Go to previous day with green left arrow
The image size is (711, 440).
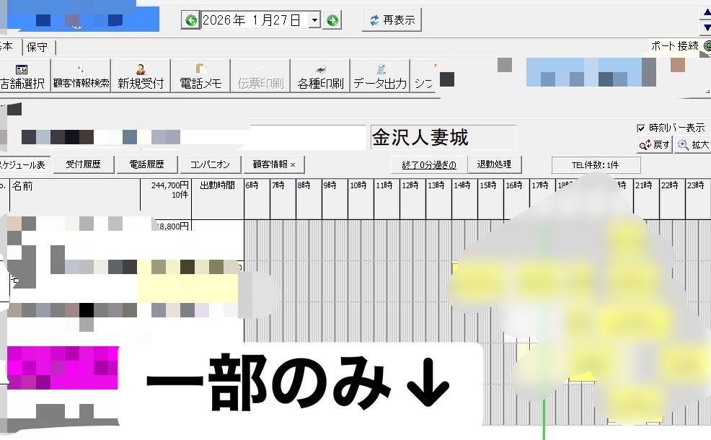190,20
